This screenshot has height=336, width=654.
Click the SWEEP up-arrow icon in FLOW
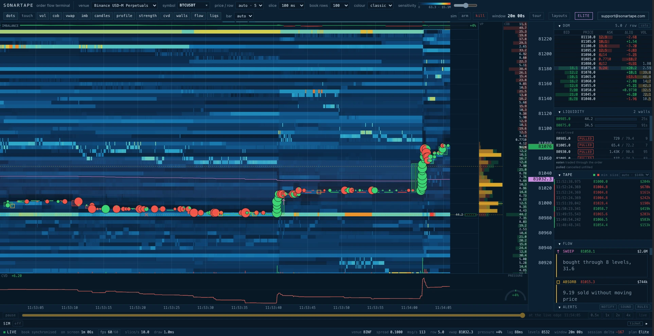(x=558, y=252)
